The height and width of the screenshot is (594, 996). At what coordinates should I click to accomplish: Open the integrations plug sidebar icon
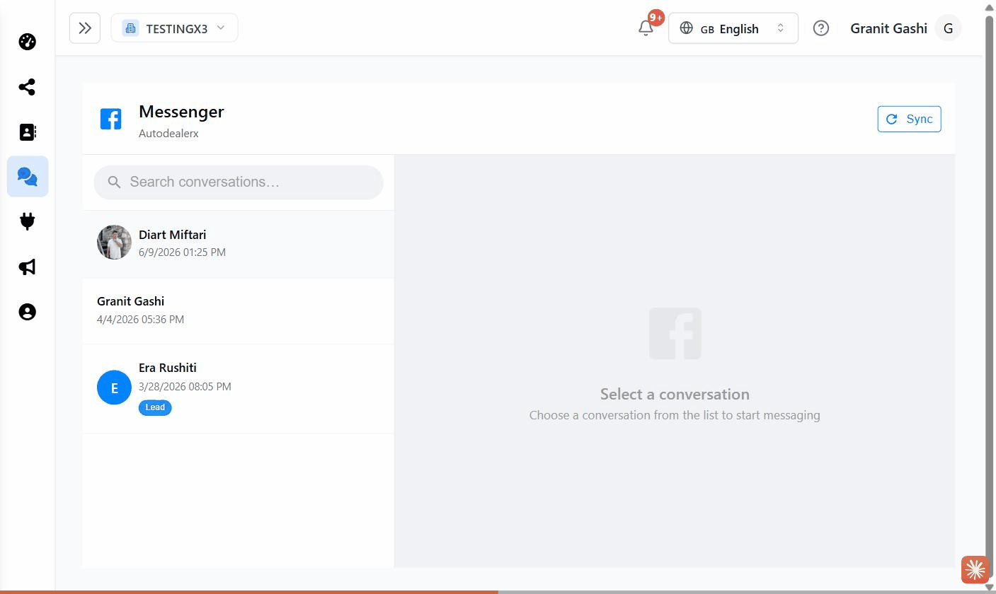28,222
